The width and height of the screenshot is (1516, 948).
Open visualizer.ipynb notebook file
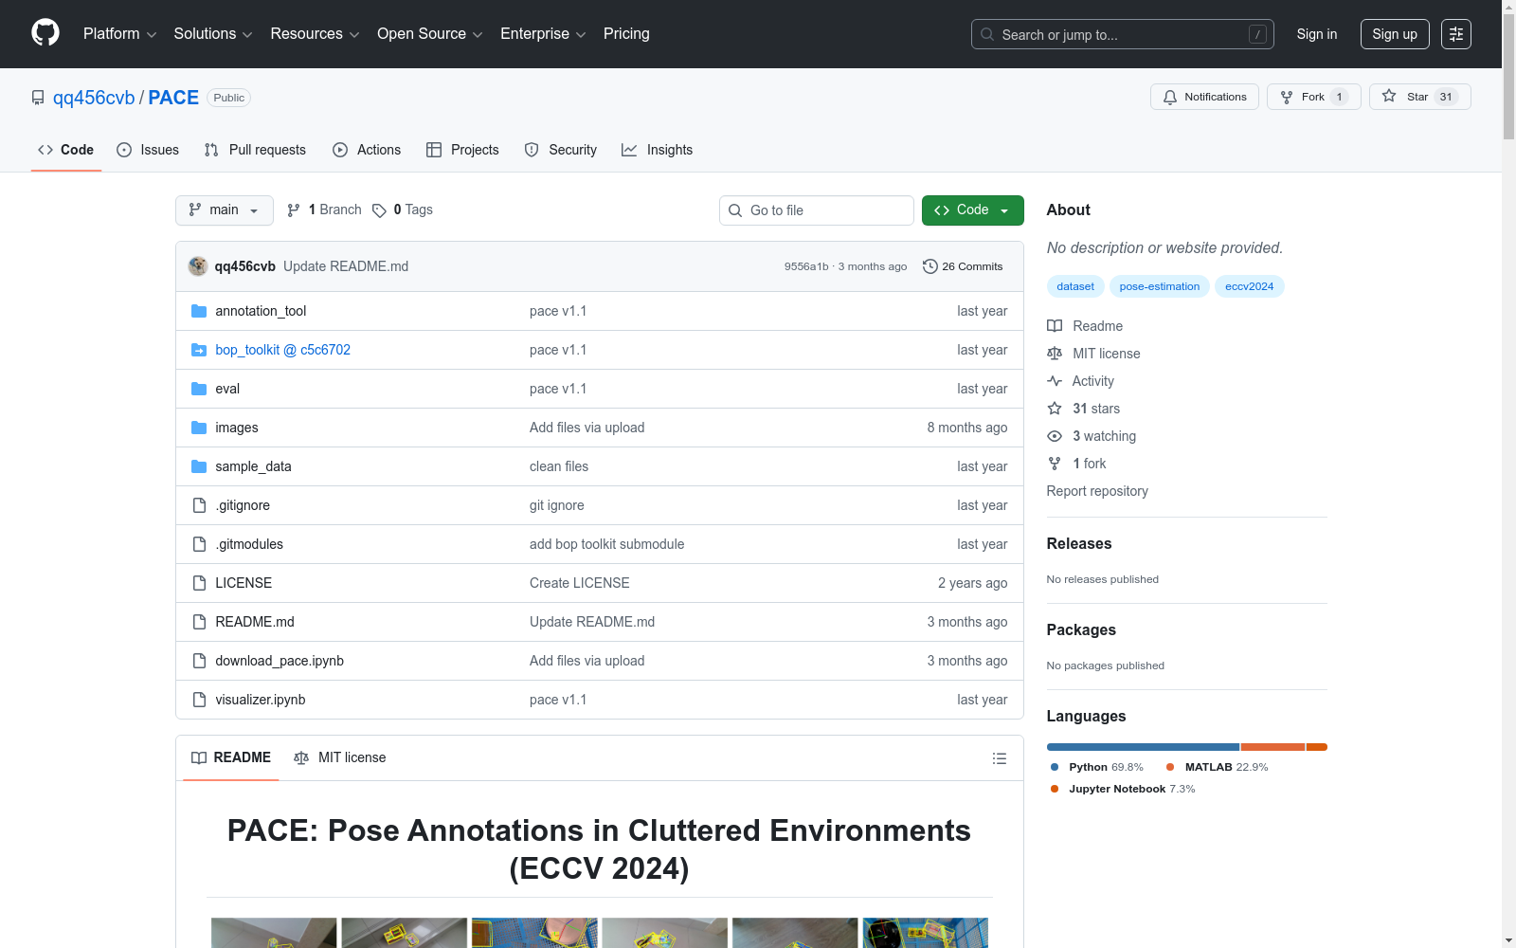[261, 700]
